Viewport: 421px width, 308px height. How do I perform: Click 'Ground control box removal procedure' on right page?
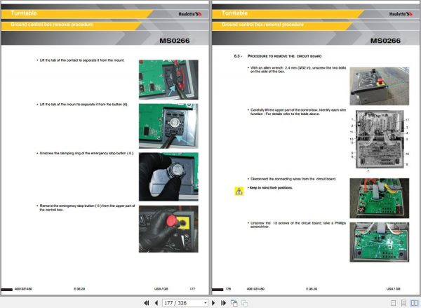tap(262, 25)
